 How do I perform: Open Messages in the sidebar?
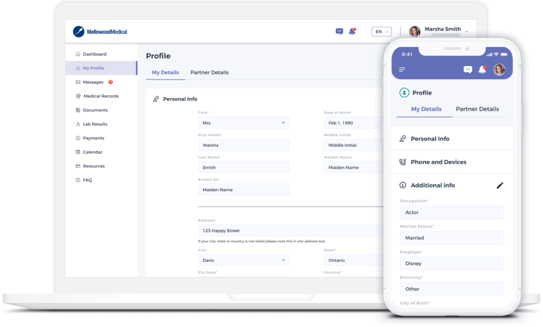pyautogui.click(x=93, y=82)
